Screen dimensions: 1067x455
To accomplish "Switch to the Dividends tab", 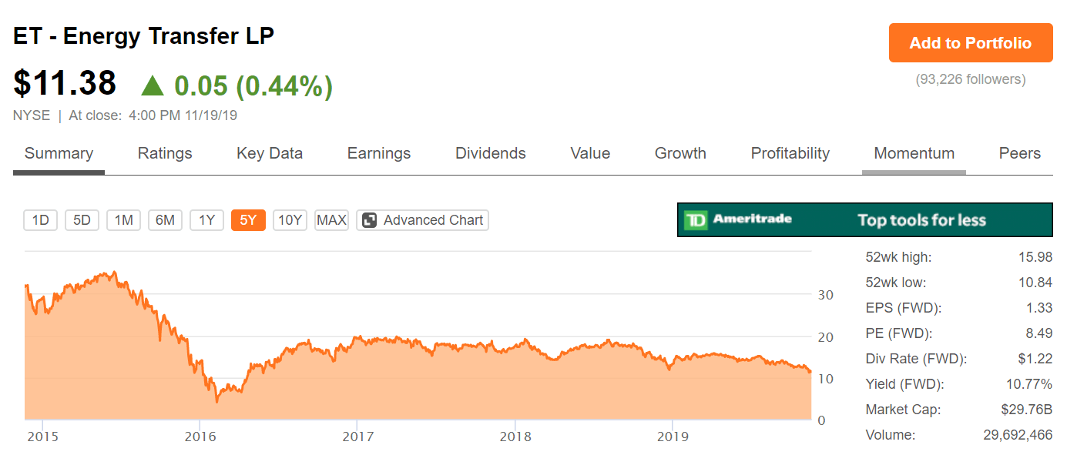I will click(490, 153).
